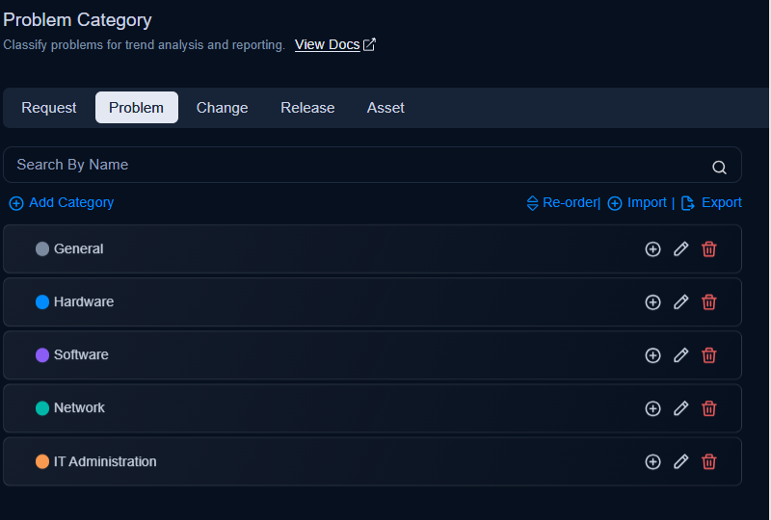
Task: Click the search magnifier icon
Action: pos(719,168)
